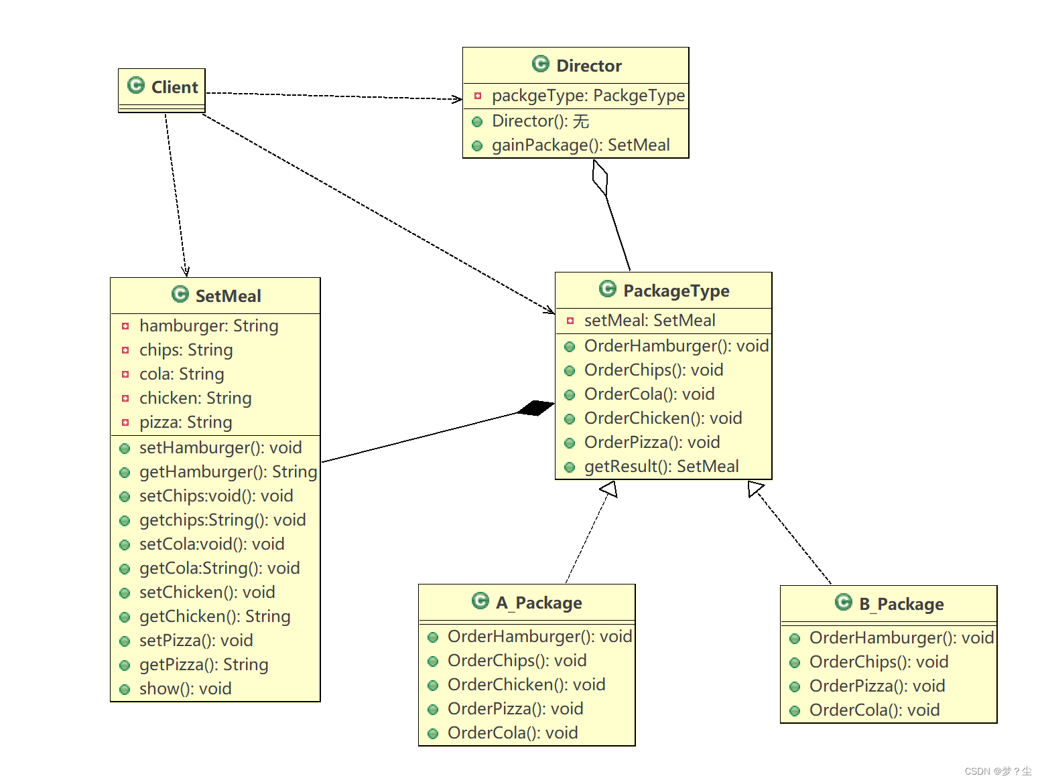Image resolution: width=1042 pixels, height=782 pixels.
Task: Click the 'setMeal: SetMeal' field text
Action: click(x=650, y=321)
